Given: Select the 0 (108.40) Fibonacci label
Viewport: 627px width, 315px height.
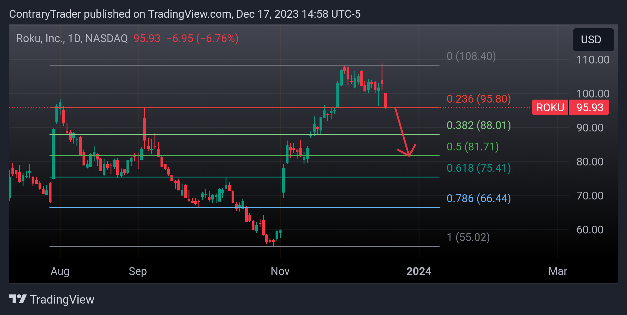Looking at the screenshot, I should 471,56.
